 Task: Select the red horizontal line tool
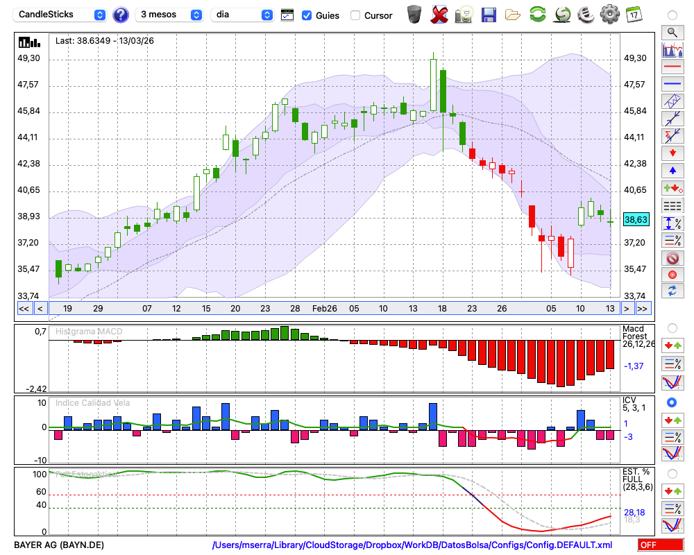pyautogui.click(x=672, y=67)
